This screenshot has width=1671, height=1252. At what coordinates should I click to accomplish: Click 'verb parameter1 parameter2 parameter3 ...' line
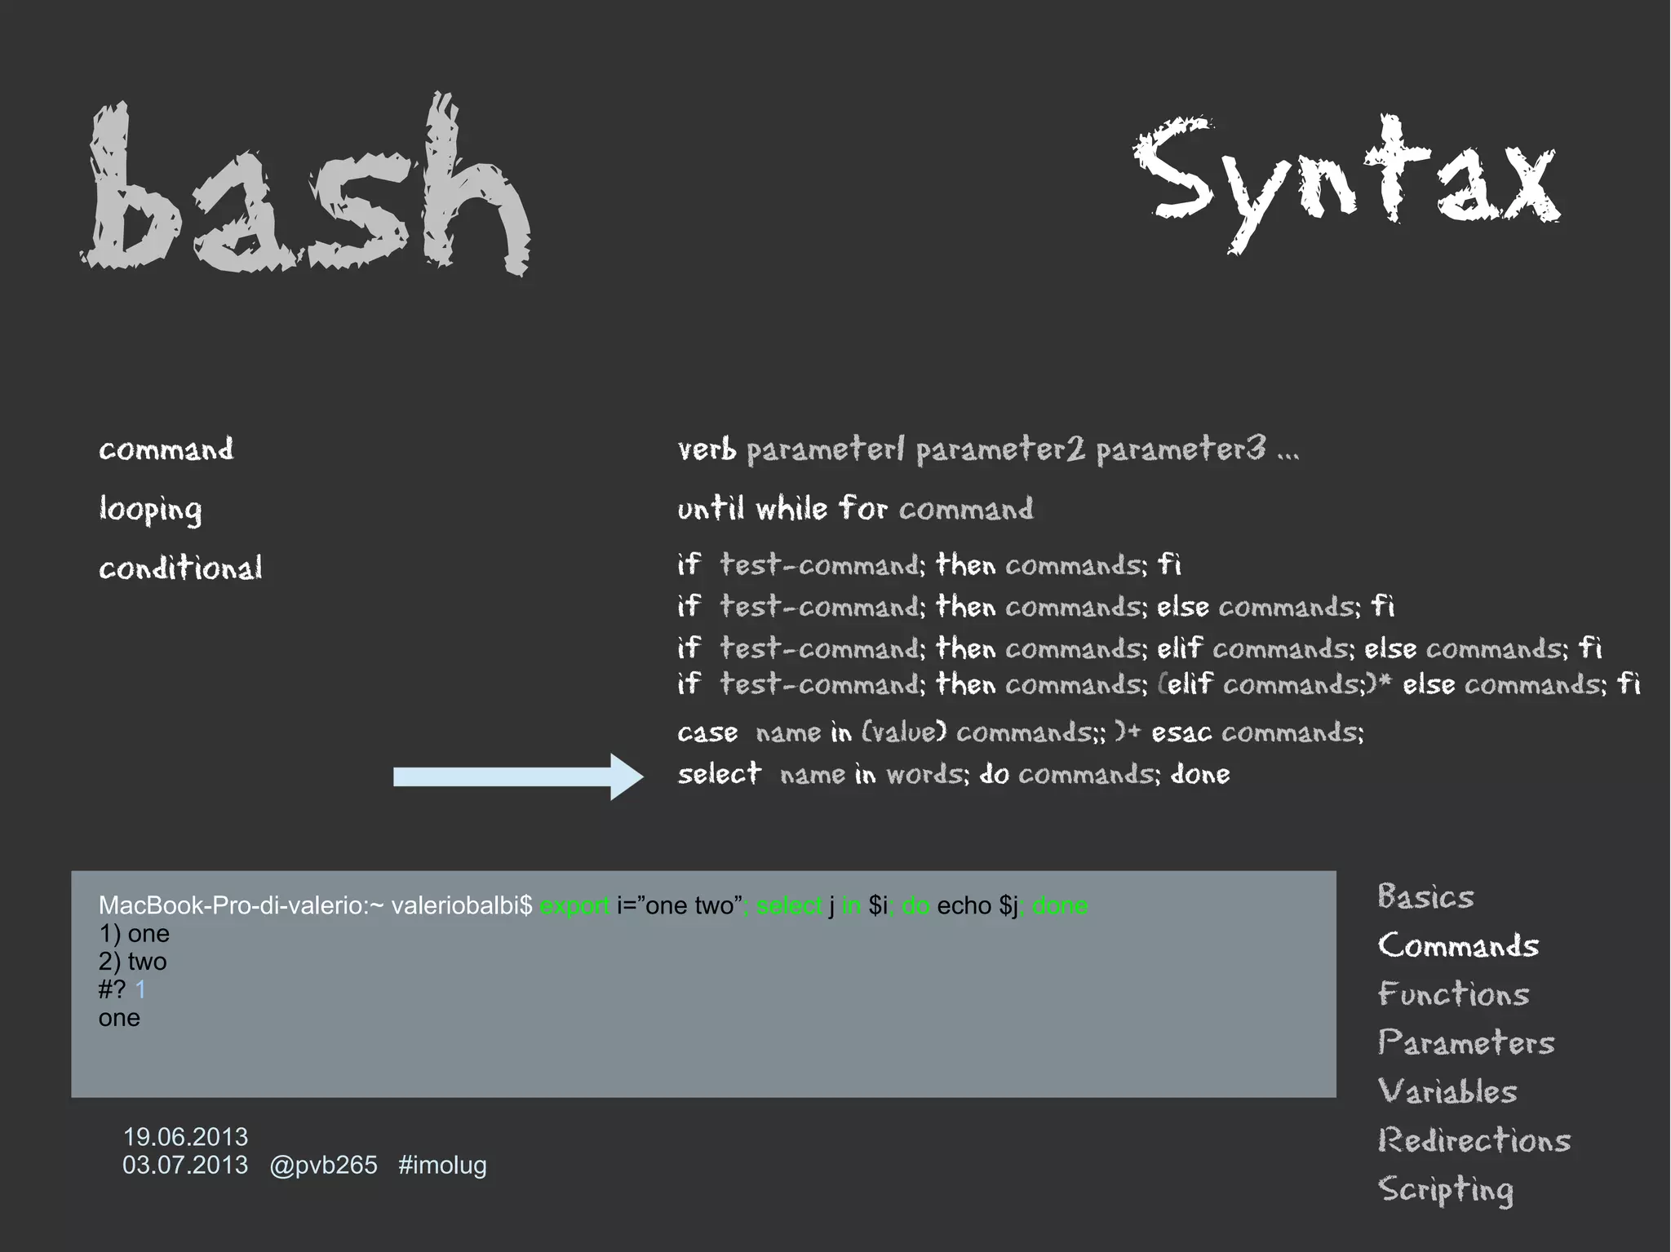pyautogui.click(x=988, y=449)
